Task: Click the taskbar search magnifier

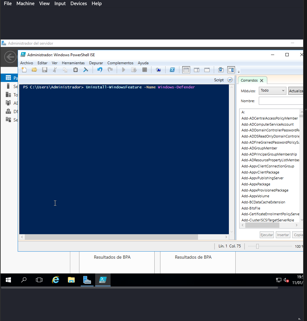Action: coord(24,280)
